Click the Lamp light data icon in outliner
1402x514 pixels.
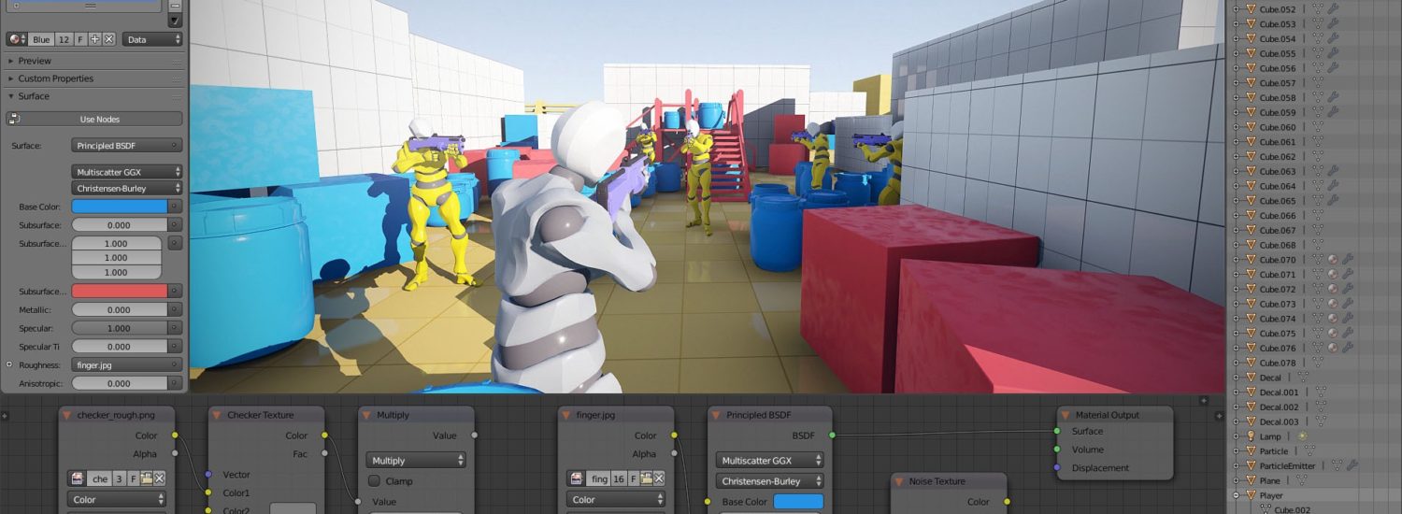tap(1303, 436)
